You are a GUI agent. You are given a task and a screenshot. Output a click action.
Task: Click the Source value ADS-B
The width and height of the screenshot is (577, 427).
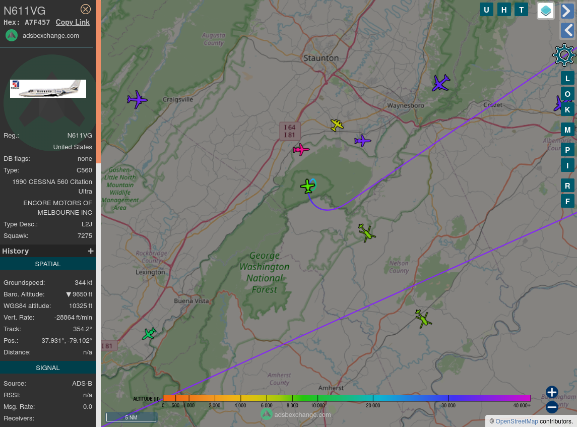pyautogui.click(x=82, y=384)
